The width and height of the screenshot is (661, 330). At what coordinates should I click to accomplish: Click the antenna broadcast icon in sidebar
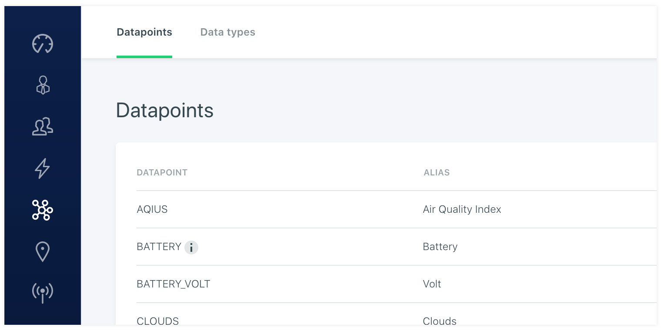click(x=43, y=293)
